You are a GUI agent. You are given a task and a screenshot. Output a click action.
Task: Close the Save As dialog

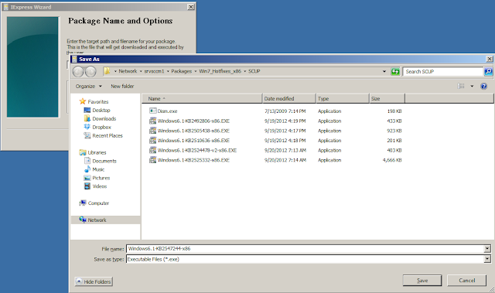[489, 59]
